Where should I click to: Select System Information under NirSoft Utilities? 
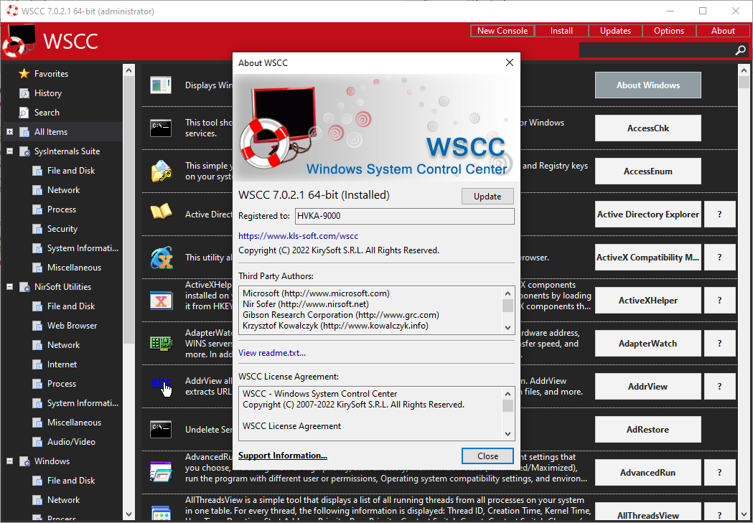[83, 403]
